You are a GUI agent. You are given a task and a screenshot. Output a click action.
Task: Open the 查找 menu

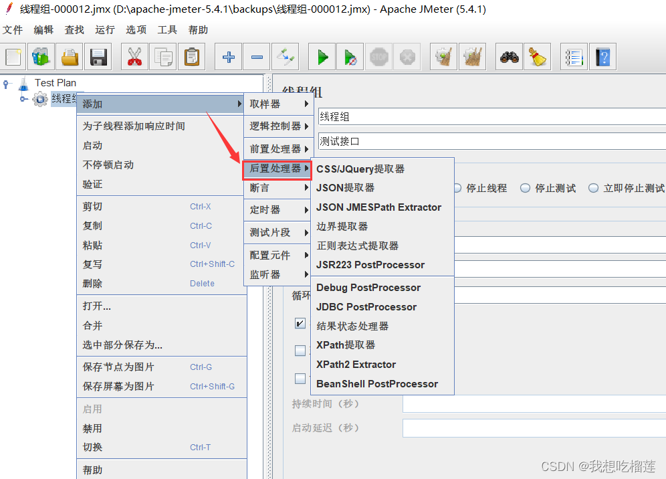74,29
